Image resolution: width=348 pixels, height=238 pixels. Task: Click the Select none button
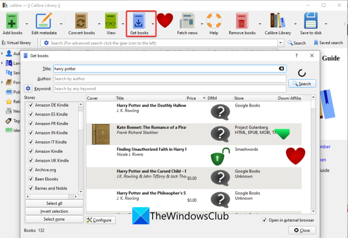coord(54,219)
